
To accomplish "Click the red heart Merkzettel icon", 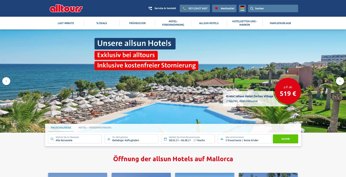I will pyautogui.click(x=216, y=8).
